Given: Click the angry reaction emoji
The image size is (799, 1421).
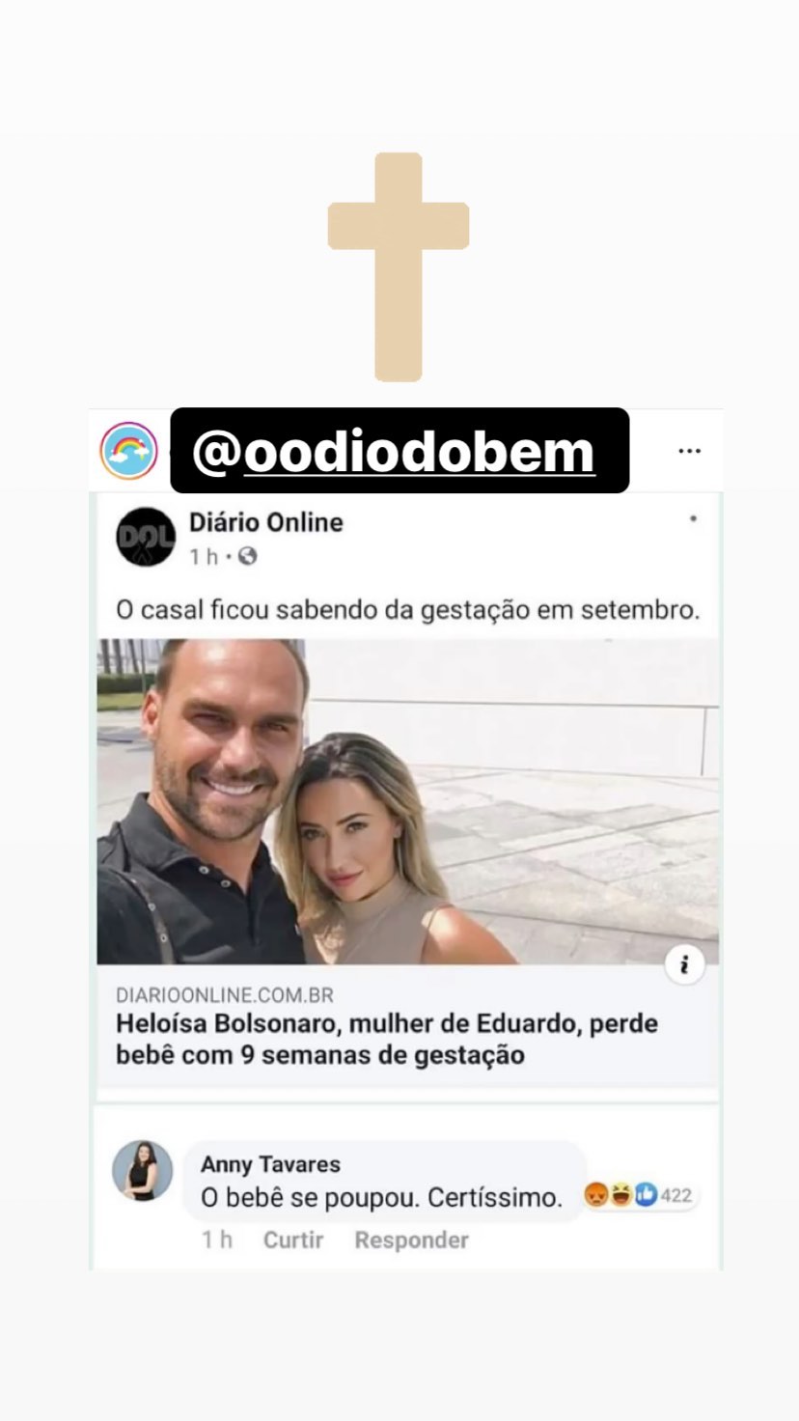Looking at the screenshot, I should click(595, 1195).
